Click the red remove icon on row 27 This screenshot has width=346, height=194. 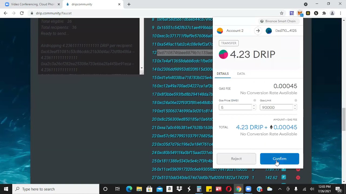pyautogui.click(x=298, y=178)
